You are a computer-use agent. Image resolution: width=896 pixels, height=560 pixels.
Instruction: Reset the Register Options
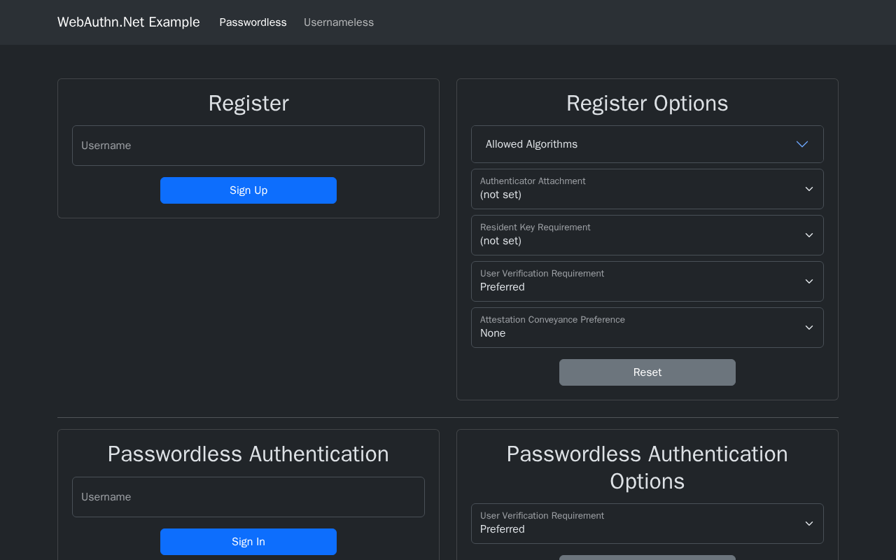[647, 372]
